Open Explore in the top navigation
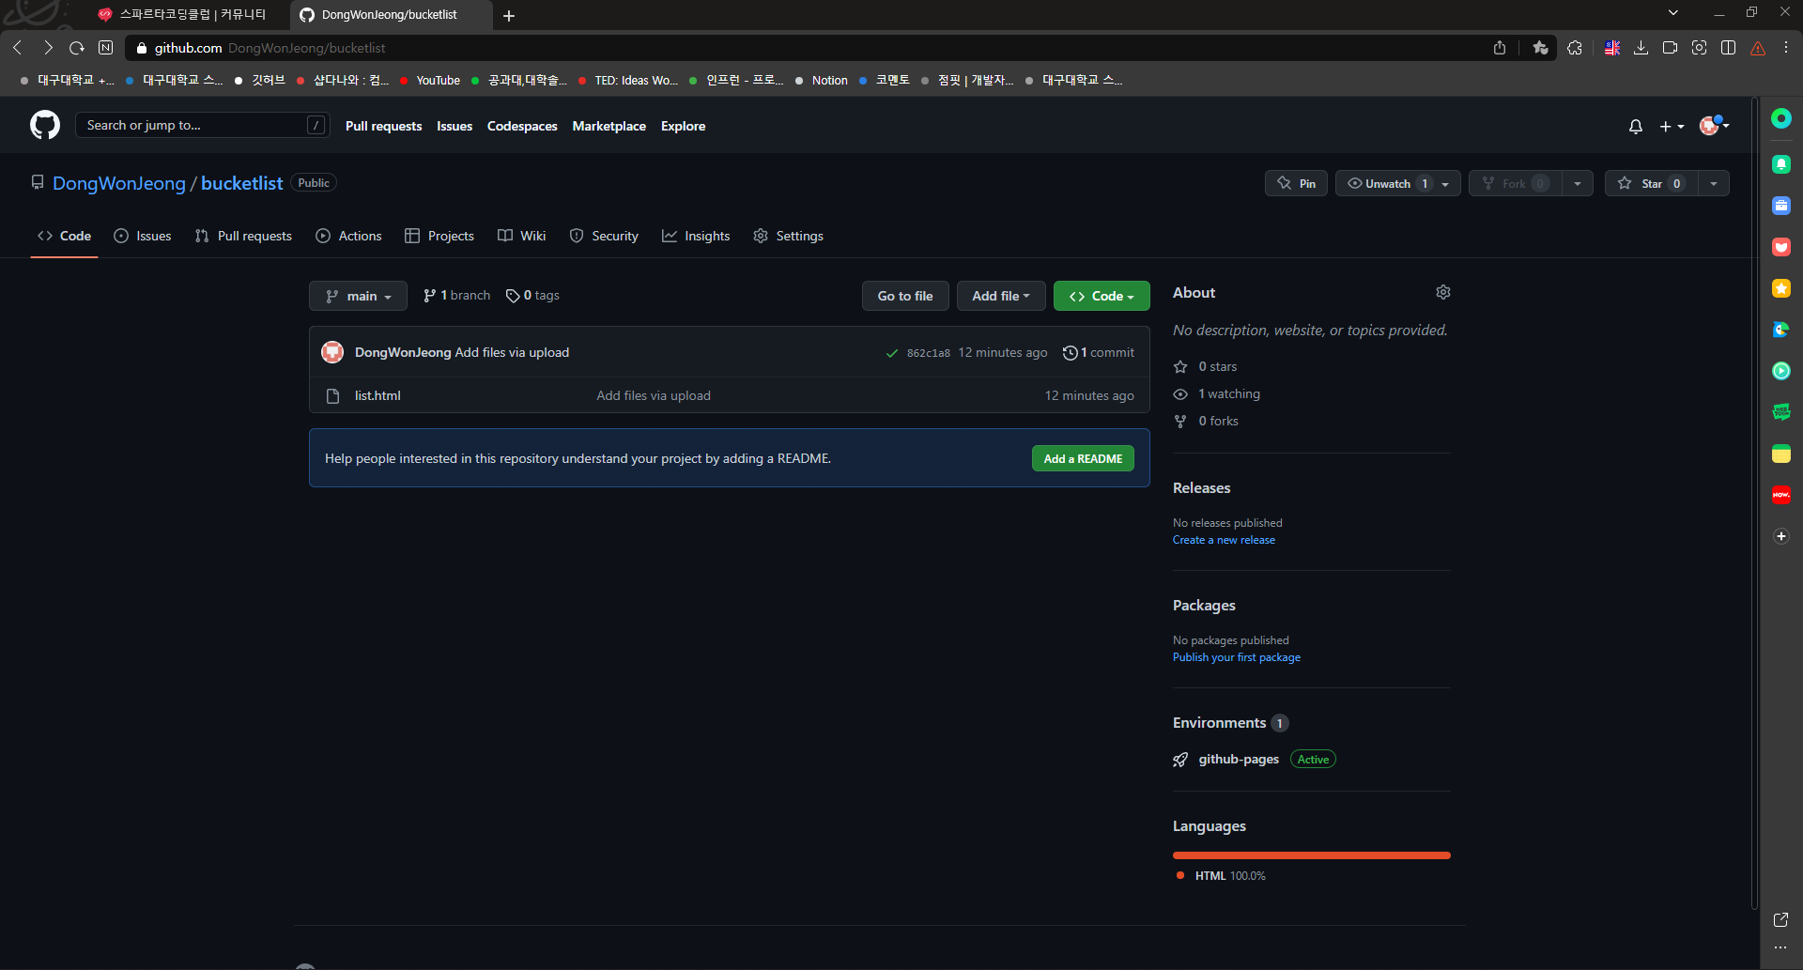The image size is (1803, 970). pyautogui.click(x=683, y=126)
